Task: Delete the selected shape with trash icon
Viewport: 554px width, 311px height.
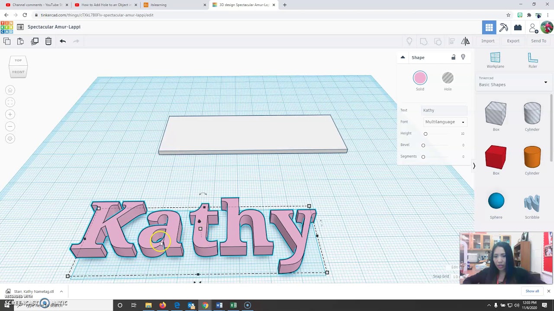Action: (x=48, y=41)
